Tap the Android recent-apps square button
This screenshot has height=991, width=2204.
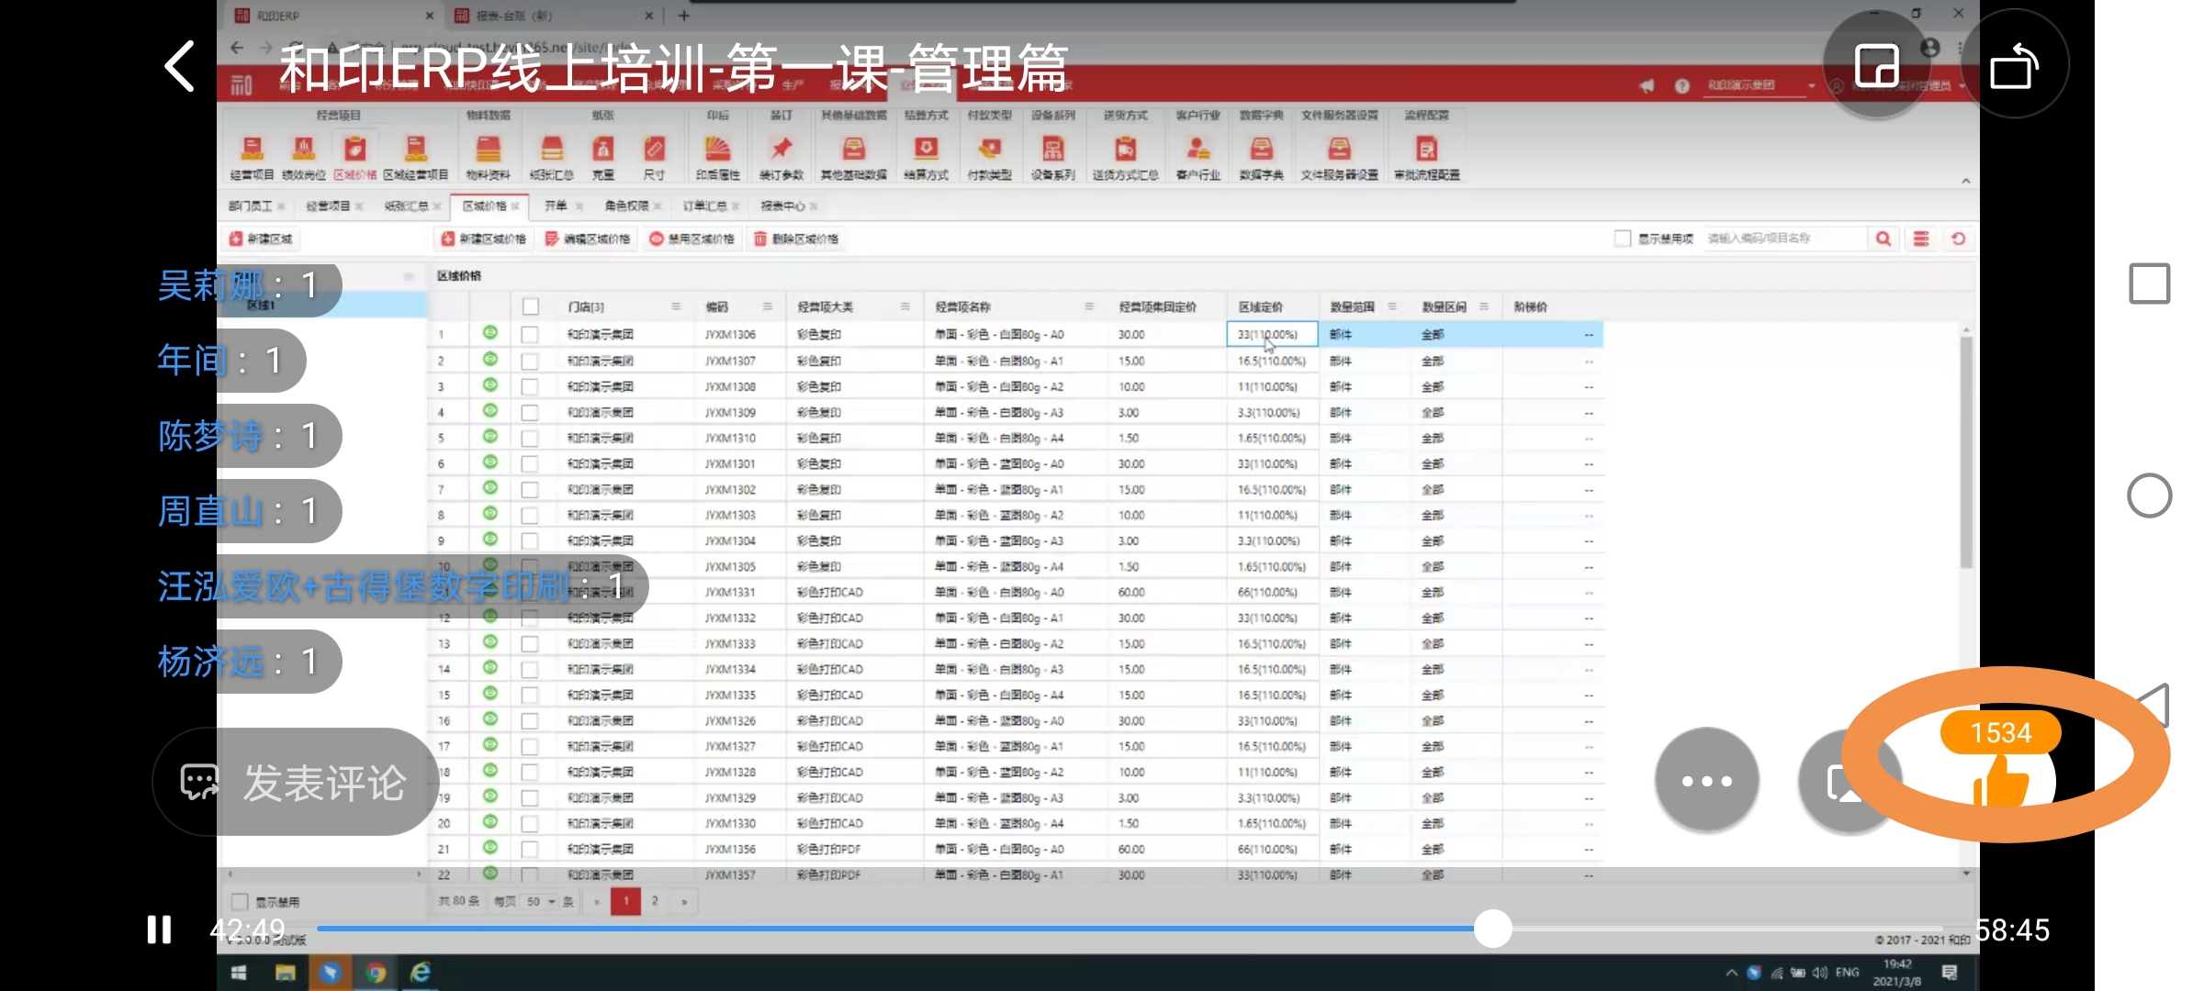point(2150,284)
